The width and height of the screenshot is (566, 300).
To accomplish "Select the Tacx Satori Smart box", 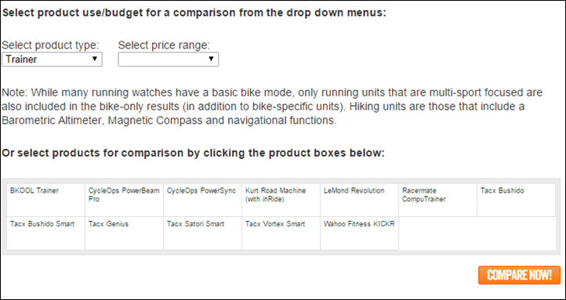I will pyautogui.click(x=202, y=233).
